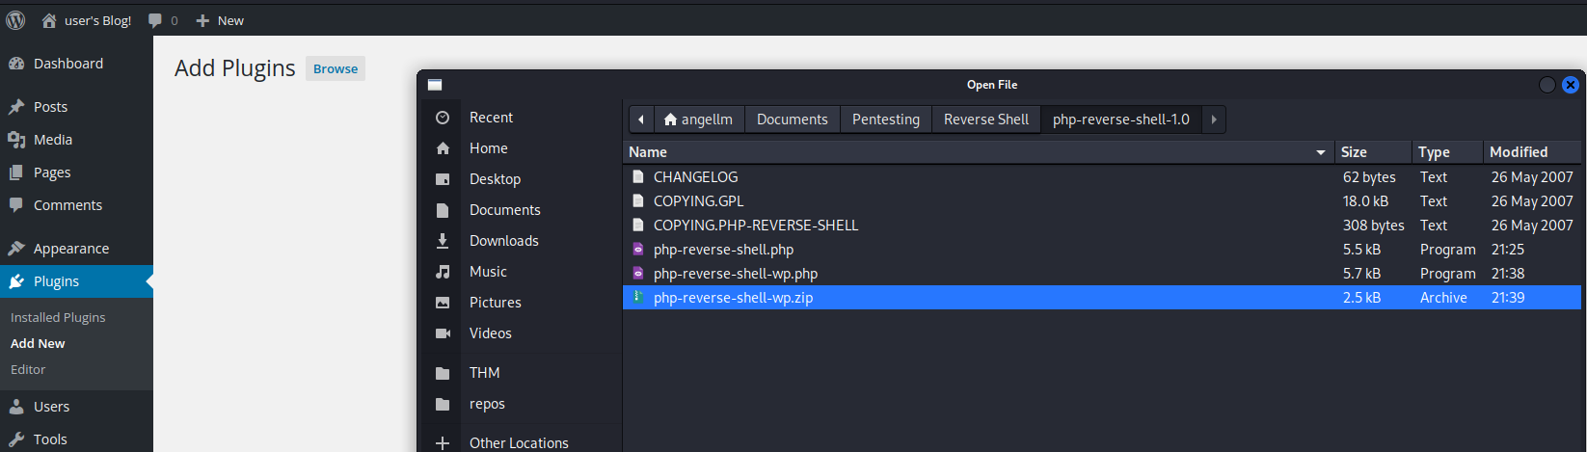The image size is (1587, 452).
Task: Click the WordPress logo icon
Action: pos(15,20)
